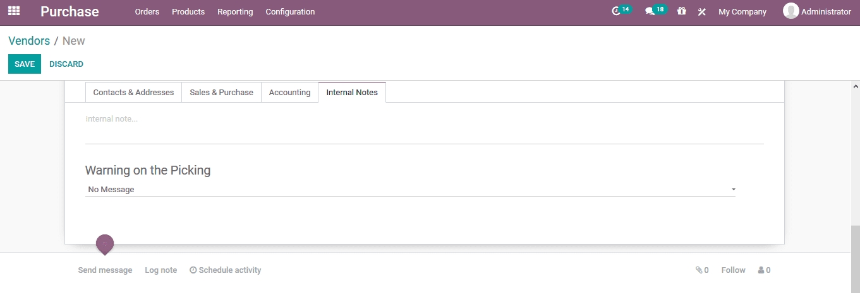Open the Configuration menu
Viewport: 860px width, 293px height.
pyautogui.click(x=290, y=12)
